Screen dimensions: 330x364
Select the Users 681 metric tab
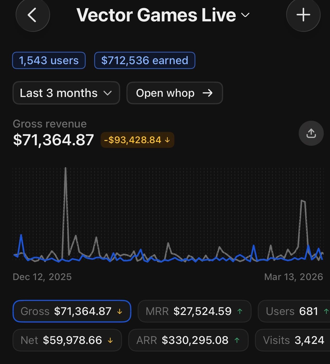point(294,311)
